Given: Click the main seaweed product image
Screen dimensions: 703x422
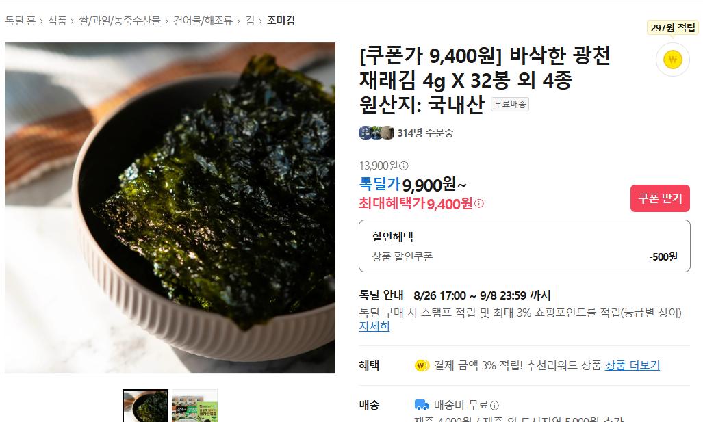Looking at the screenshot, I should [170, 208].
